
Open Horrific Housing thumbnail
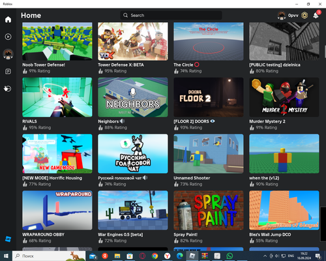tap(57, 154)
